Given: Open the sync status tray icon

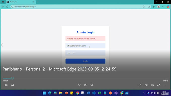Looking at the screenshot, I should point(148,93).
